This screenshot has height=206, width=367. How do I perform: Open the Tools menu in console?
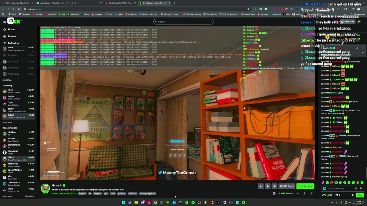[71, 27]
